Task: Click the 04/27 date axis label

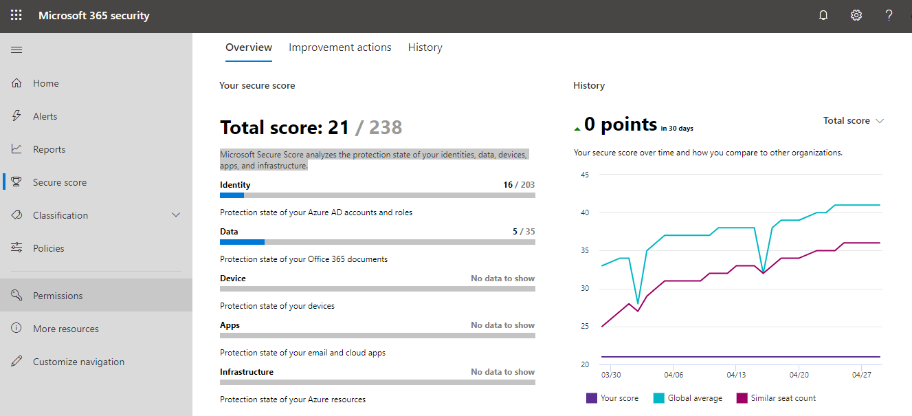Action: [x=861, y=375]
